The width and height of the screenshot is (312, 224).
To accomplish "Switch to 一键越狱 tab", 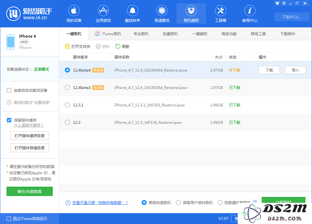I will click(x=200, y=34).
